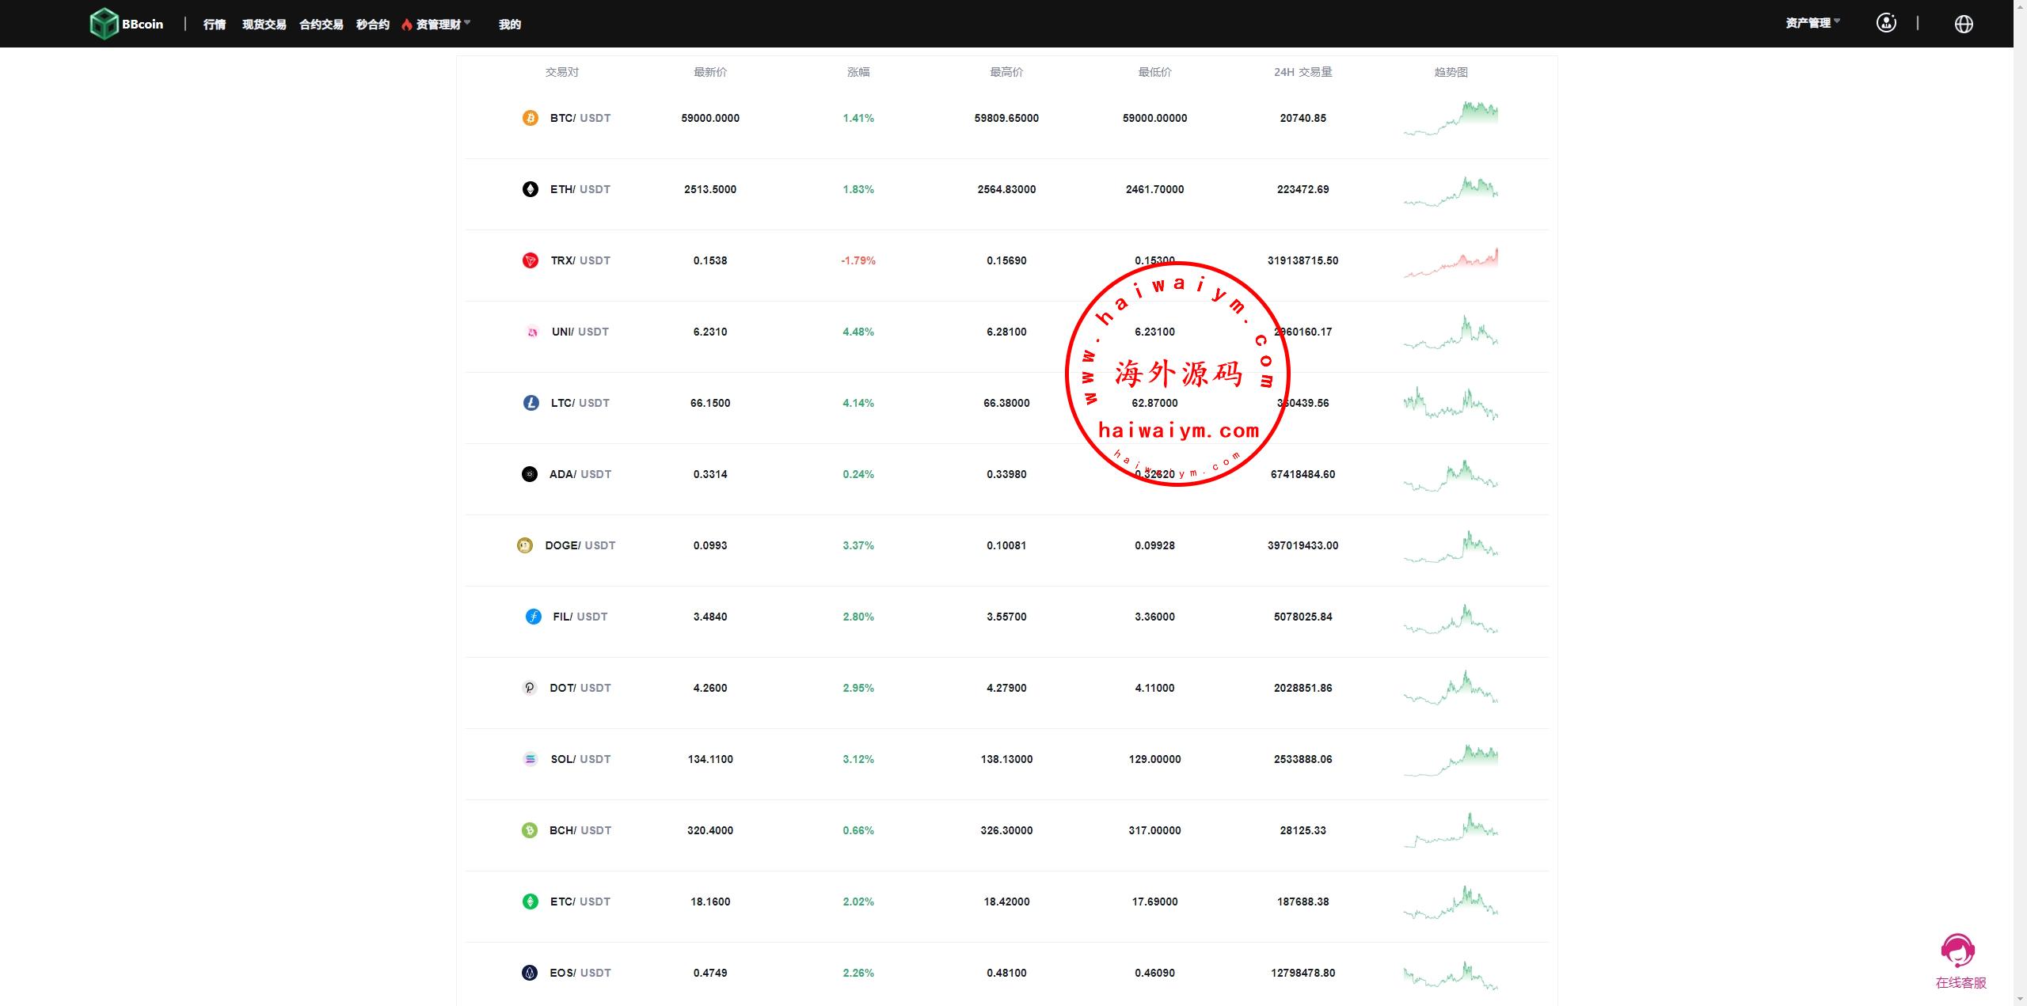
Task: Click the BBcoin cube logo
Action: tap(104, 24)
